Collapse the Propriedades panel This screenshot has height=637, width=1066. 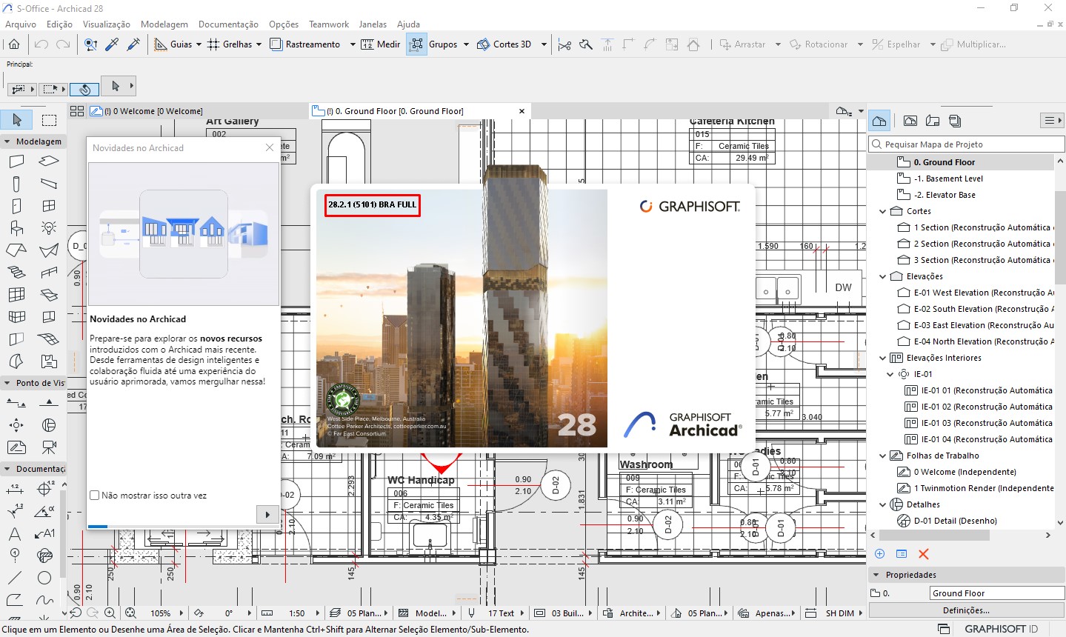click(x=876, y=575)
